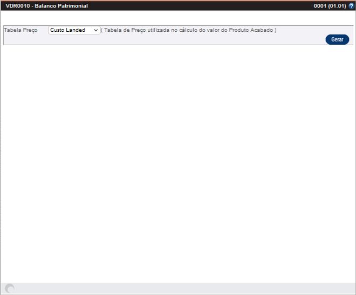Click the words Produto Acabado in the hint
This screenshot has width=356, height=295.
250,30
